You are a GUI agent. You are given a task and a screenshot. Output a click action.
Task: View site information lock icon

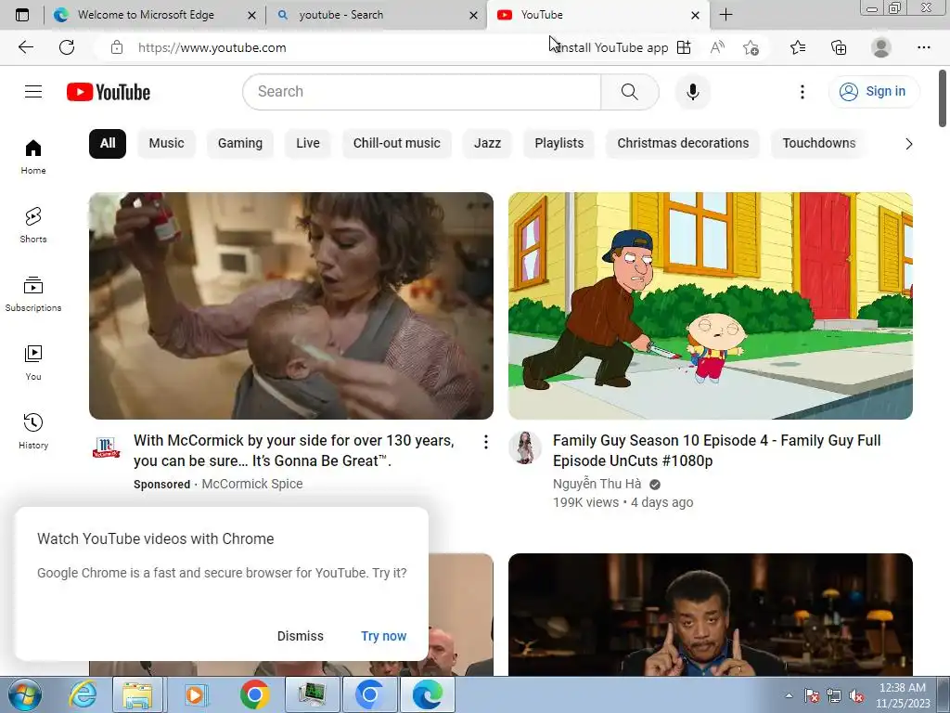[x=117, y=47]
